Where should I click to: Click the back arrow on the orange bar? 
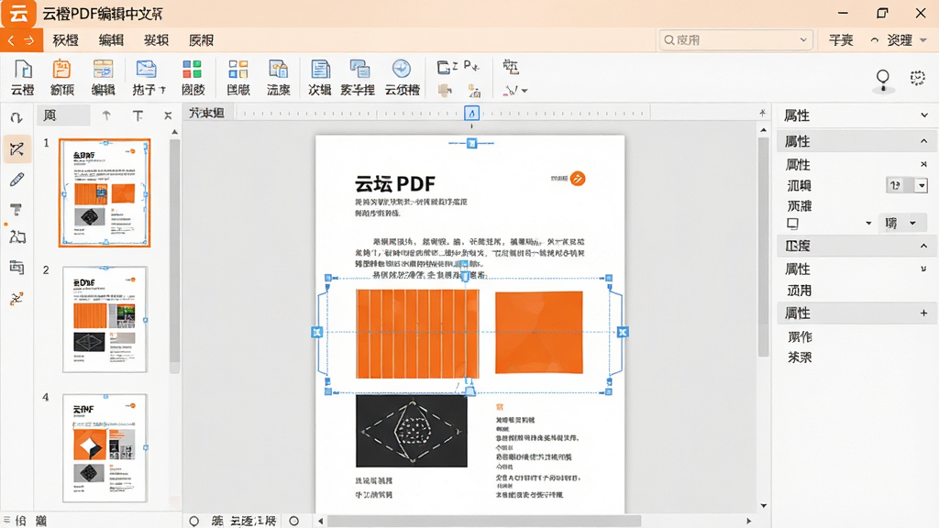point(11,40)
